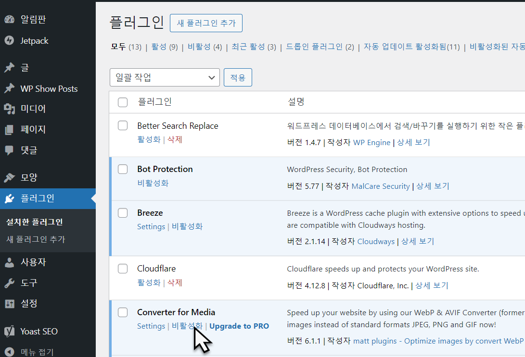525x357 pixels.
Task: Click the 페이지 pages icon
Action: click(x=9, y=130)
